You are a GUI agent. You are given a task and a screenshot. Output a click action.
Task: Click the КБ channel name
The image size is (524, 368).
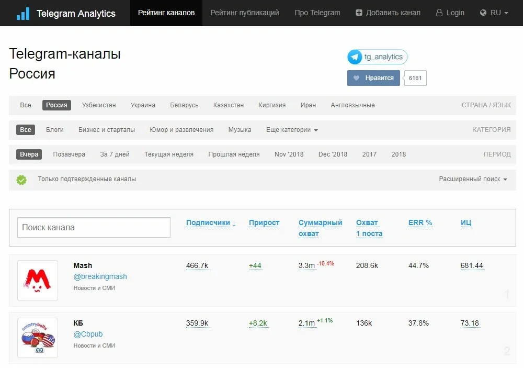click(x=78, y=323)
